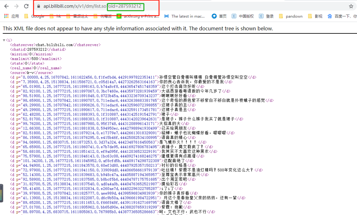Open the 'The latest in mac...' bookmark
Viewport: 357px width, 215px height.
pos(184,16)
